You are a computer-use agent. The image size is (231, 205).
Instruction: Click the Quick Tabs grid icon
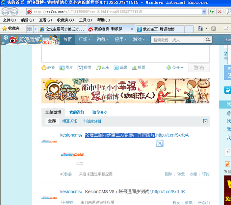pos(30,29)
